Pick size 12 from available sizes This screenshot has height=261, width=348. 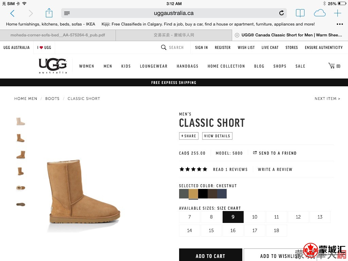coord(298,217)
